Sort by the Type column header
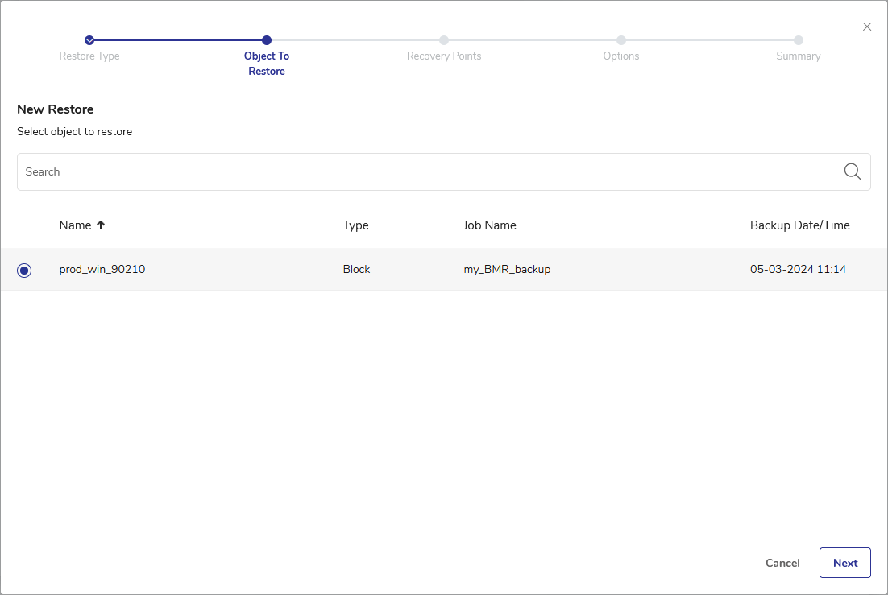 click(355, 225)
